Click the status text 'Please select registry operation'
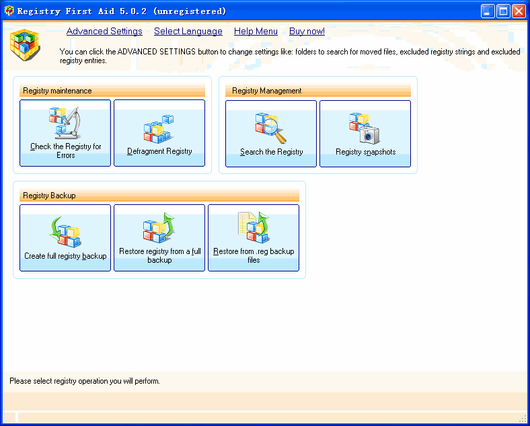 click(x=85, y=381)
